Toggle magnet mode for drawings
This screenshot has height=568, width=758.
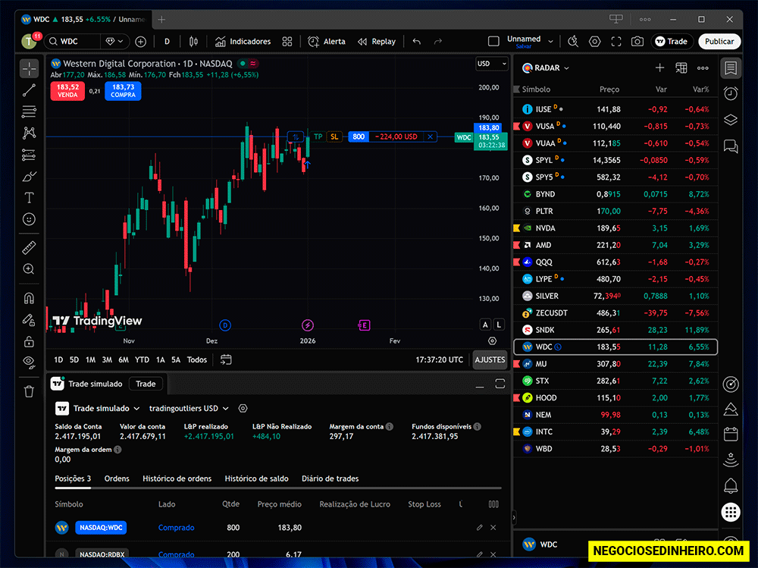point(29,298)
